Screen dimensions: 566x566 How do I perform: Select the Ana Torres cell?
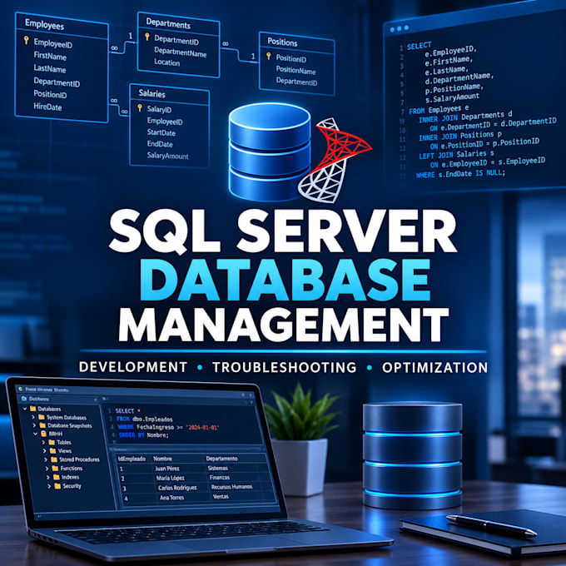tap(171, 498)
